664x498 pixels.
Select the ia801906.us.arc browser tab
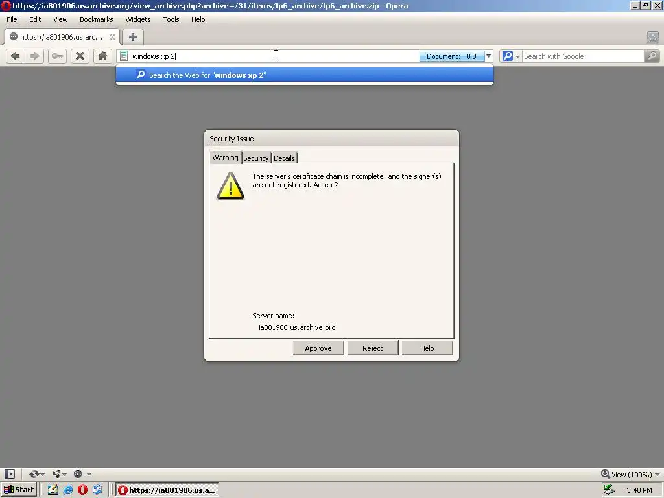[x=62, y=37]
